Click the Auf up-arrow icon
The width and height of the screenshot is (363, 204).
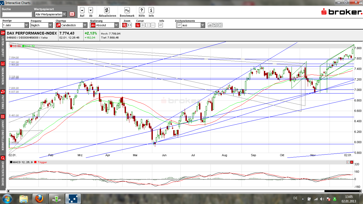pyautogui.click(x=82, y=10)
